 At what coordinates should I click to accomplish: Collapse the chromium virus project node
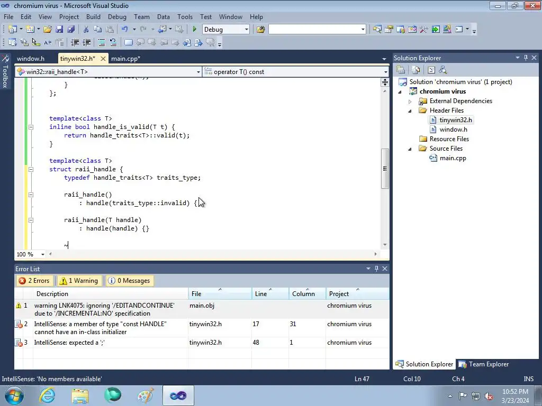coord(400,92)
